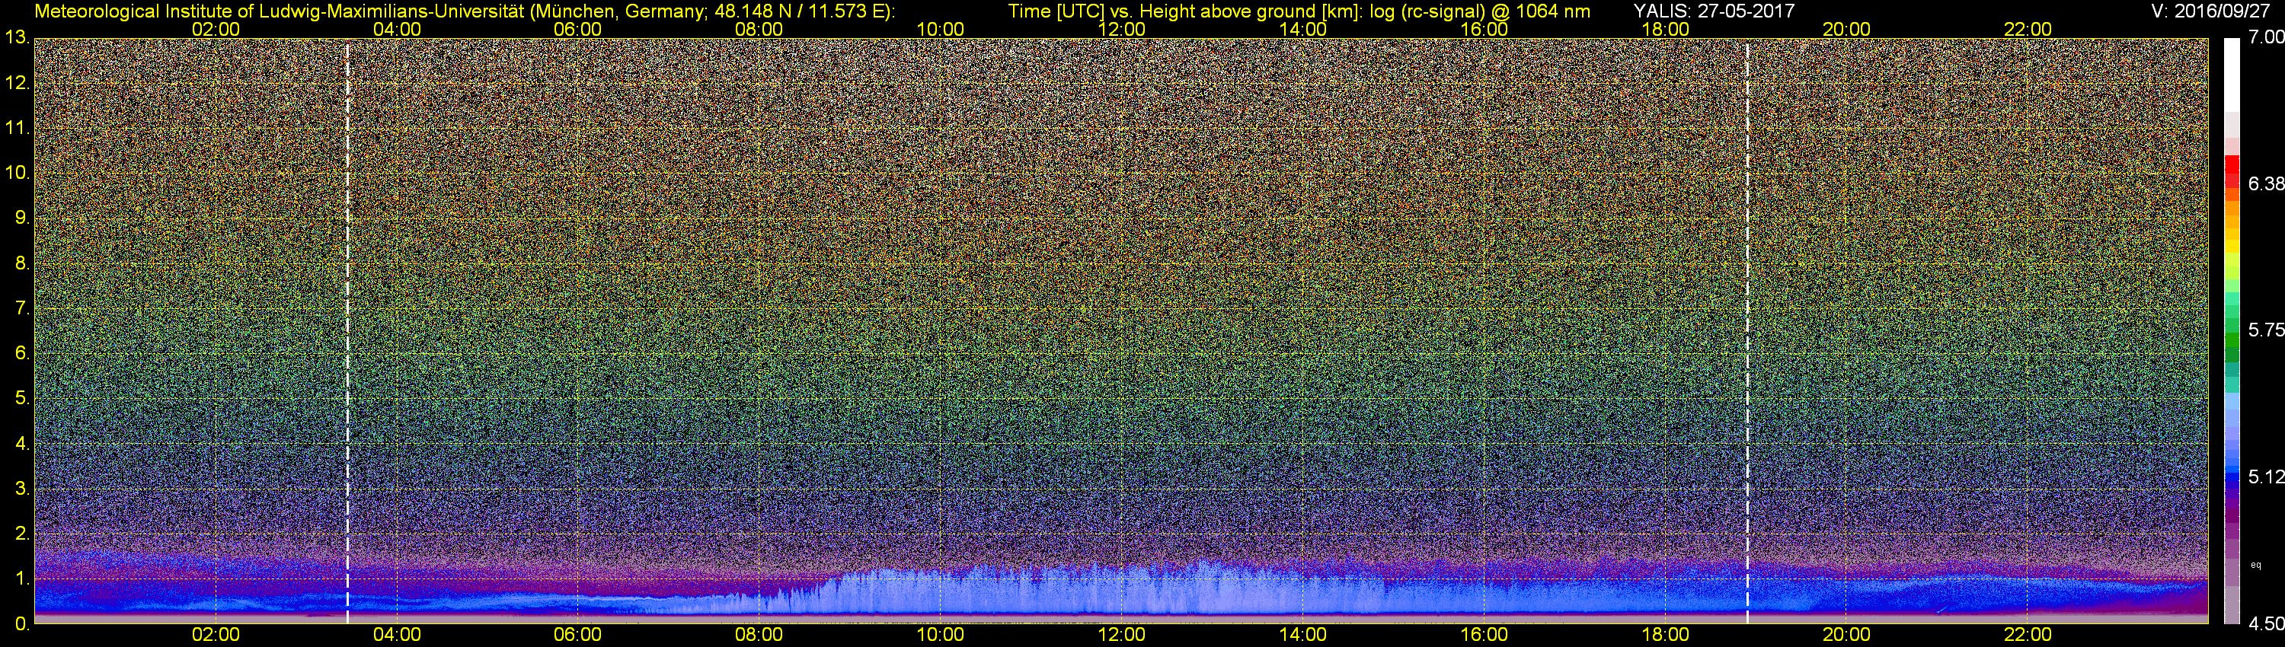Click the 12:00 label on the bottom time axis
Screen dimensions: 2285x647
(x=1121, y=635)
